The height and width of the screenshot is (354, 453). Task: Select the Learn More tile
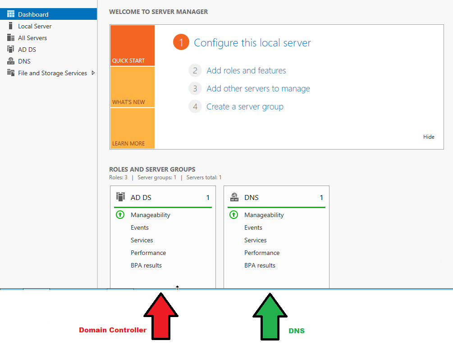(x=133, y=128)
